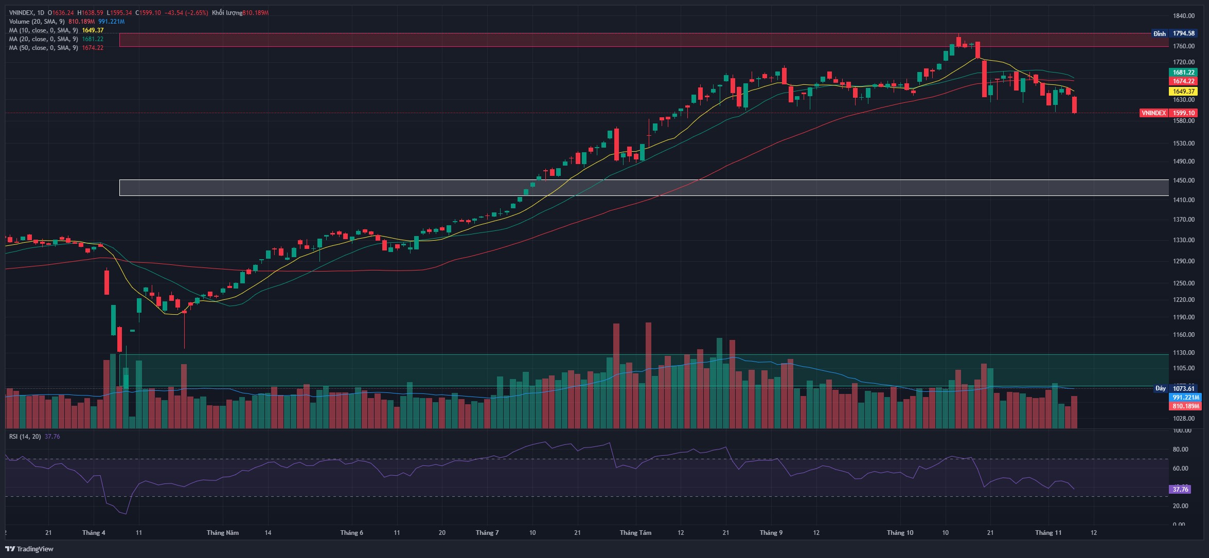Click the 1840.00 level on price scale
This screenshot has height=558, width=1209.
(x=1183, y=16)
